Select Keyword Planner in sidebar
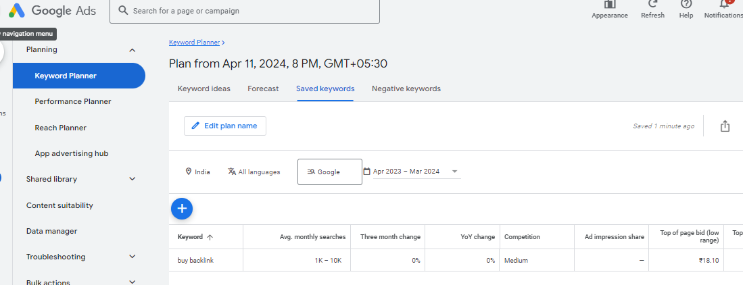Viewport: 743px width, 285px height. tap(78, 76)
